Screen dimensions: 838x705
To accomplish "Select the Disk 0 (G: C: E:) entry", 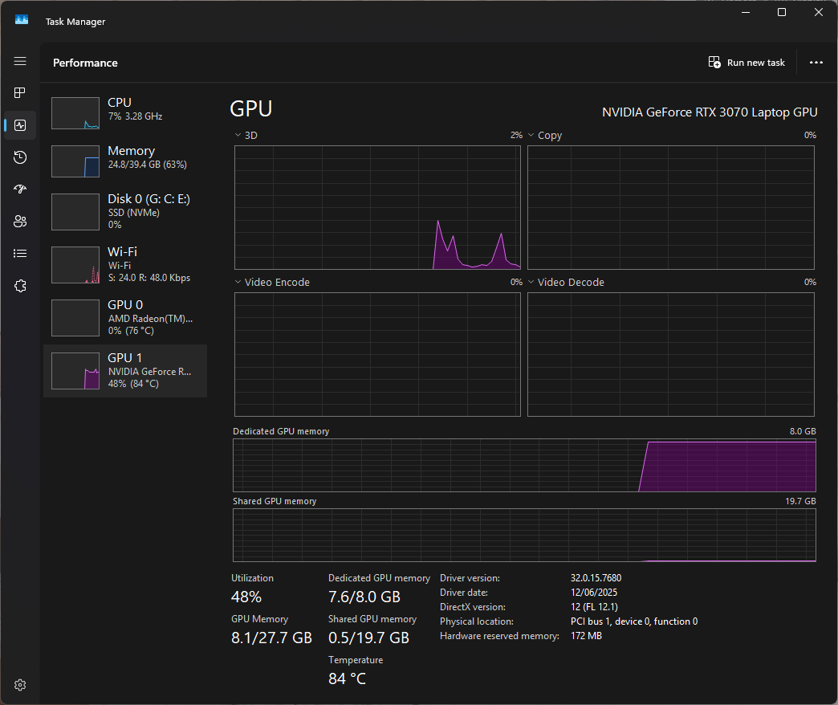I will (x=125, y=212).
